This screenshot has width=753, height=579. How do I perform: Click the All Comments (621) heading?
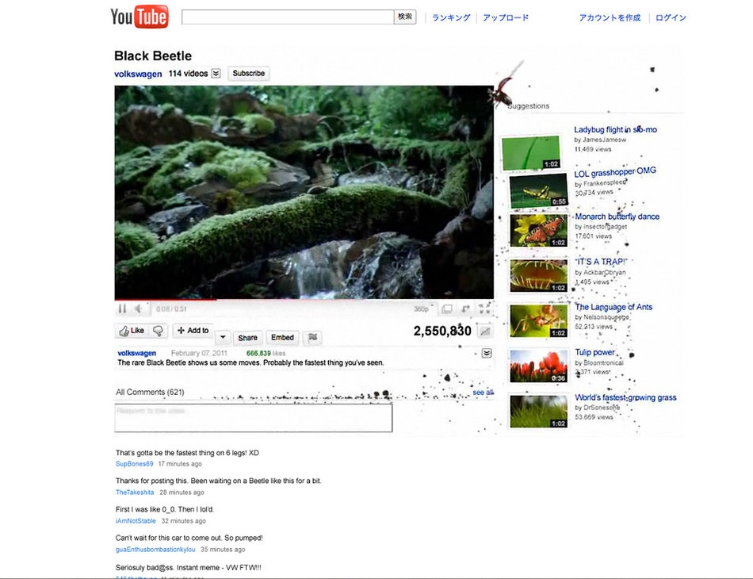(150, 392)
